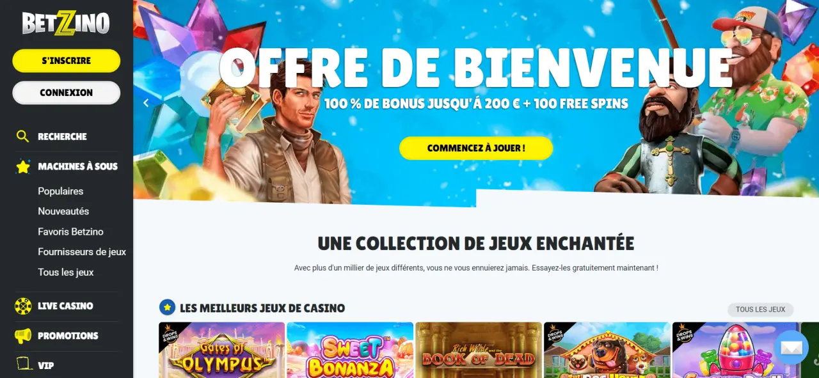This screenshot has width=819, height=378.
Task: Click the Promotions megaphone icon
Action: pos(23,336)
